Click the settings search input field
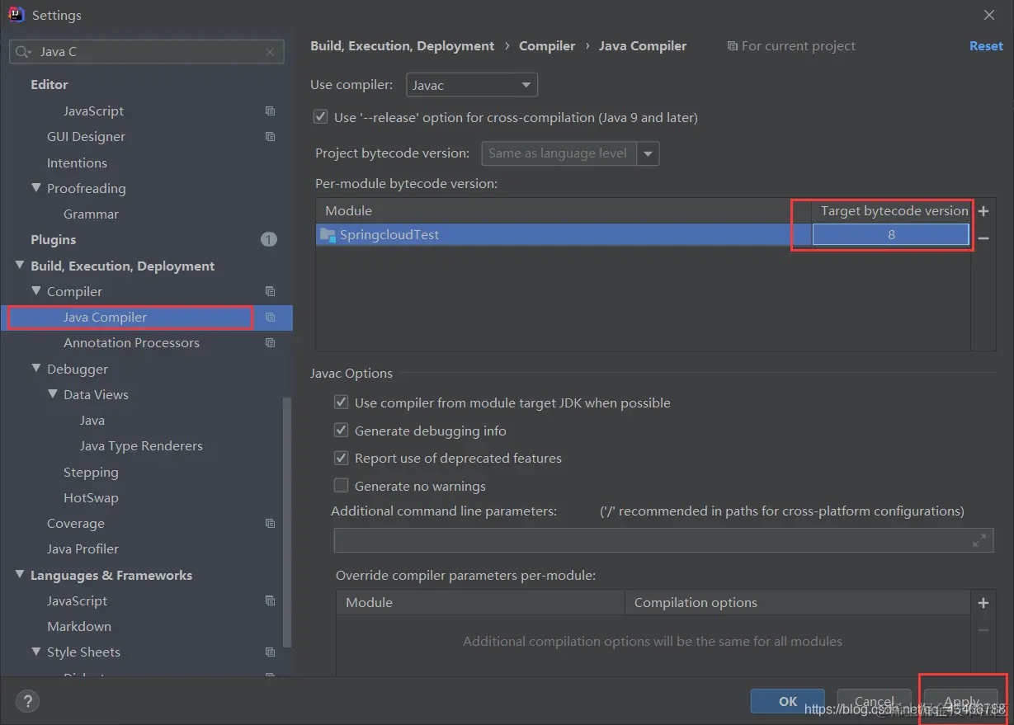The width and height of the screenshot is (1014, 725). [x=147, y=52]
